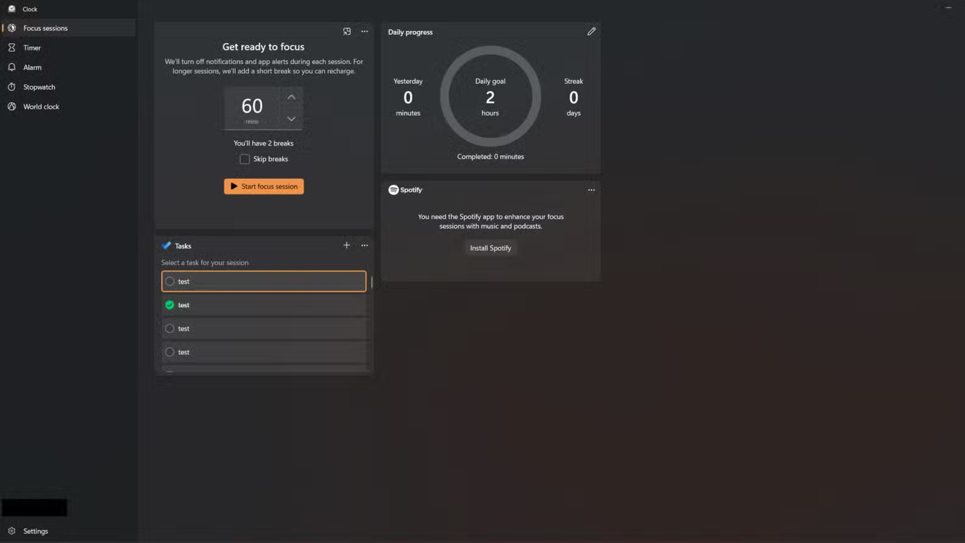Open compact mode for the focus session
The height and width of the screenshot is (543, 965).
point(346,31)
